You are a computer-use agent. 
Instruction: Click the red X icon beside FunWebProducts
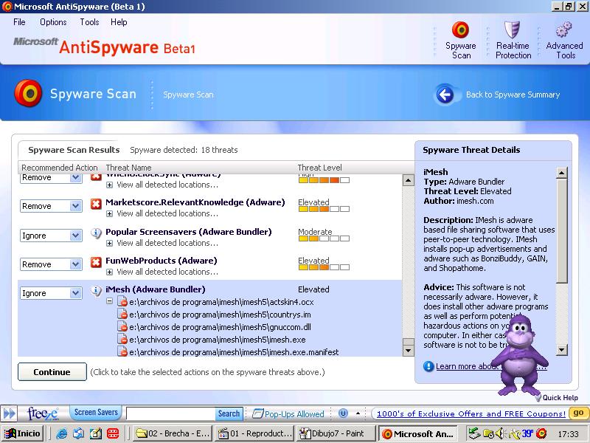coord(97,262)
